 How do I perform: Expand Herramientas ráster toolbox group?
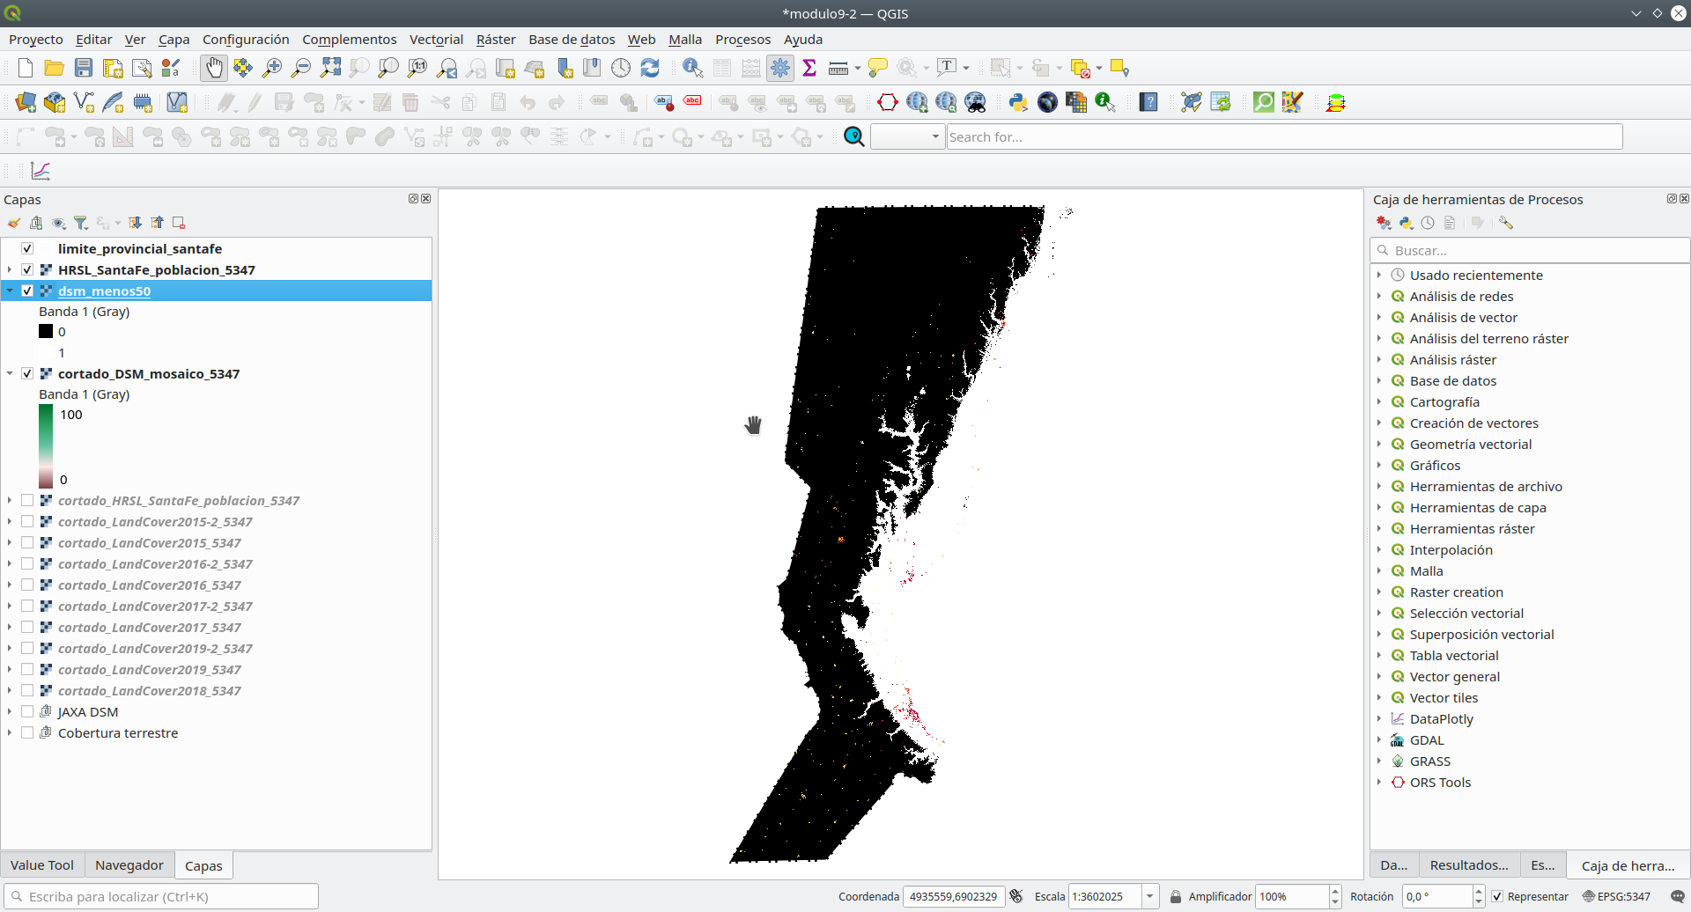click(1379, 528)
